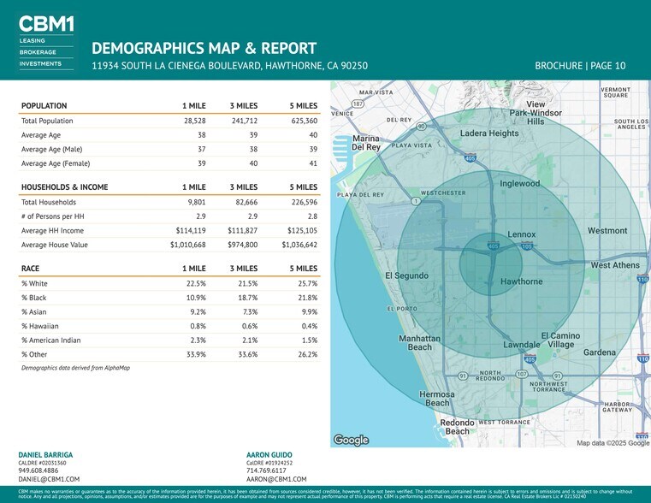Open email link AARON@CBM1.COM
Viewport: 651px width, 503px height.
tap(275, 480)
